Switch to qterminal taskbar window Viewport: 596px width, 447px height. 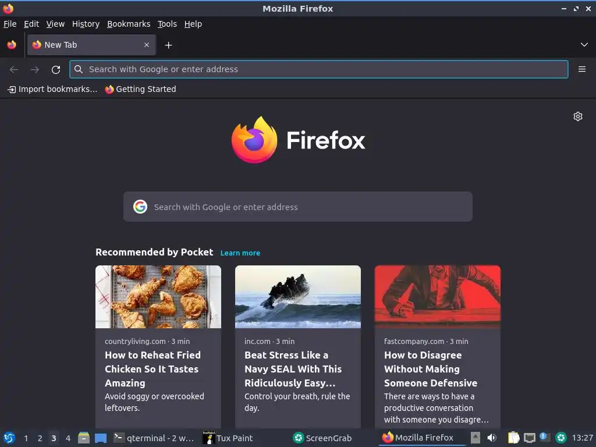154,438
